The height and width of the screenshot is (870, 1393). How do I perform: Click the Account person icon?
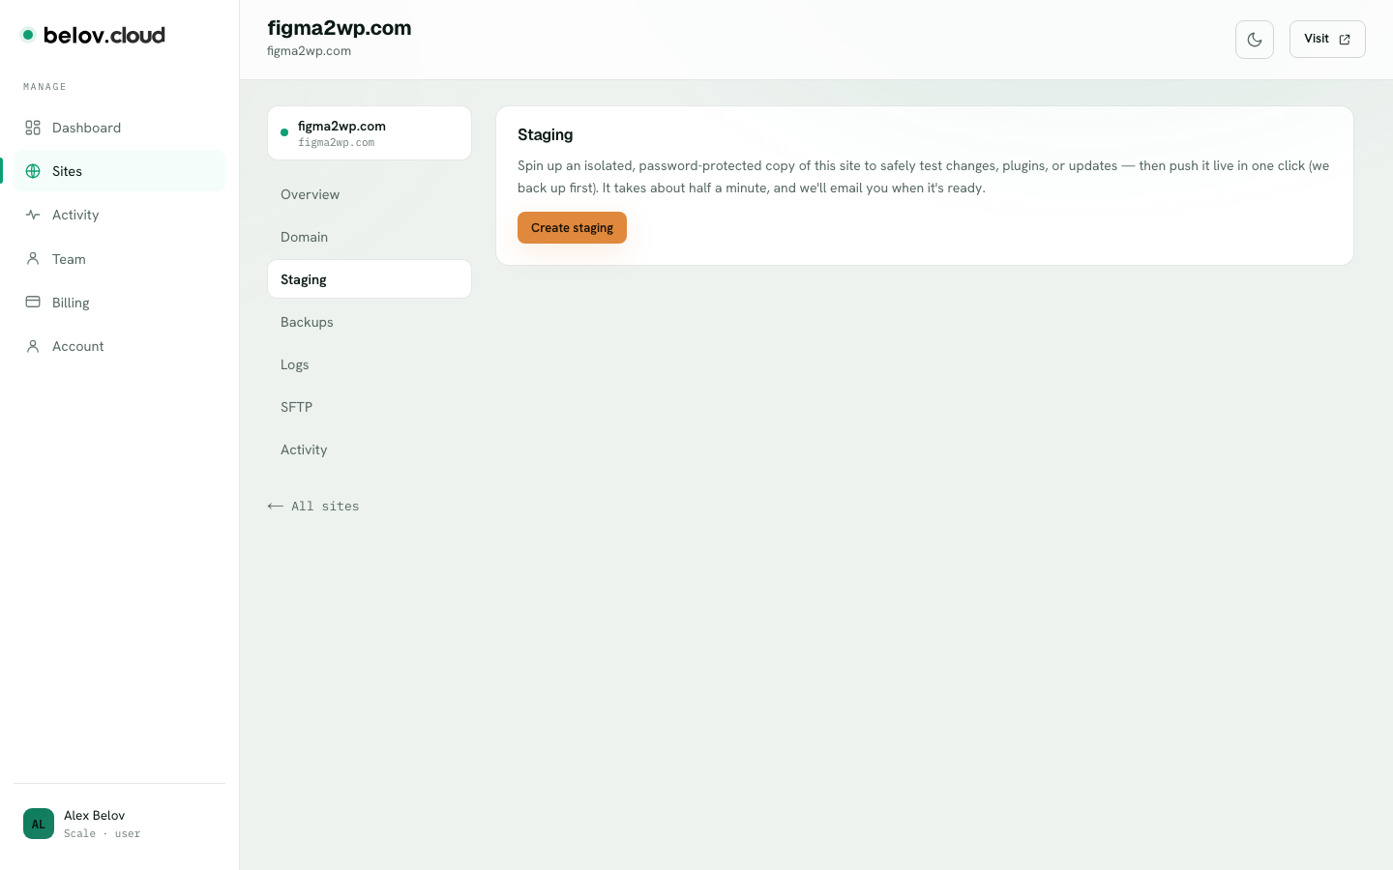(x=33, y=346)
